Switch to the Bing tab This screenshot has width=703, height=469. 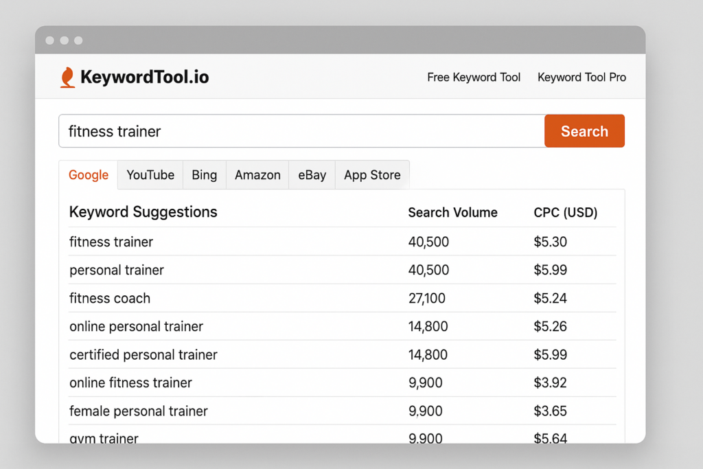[x=204, y=175]
